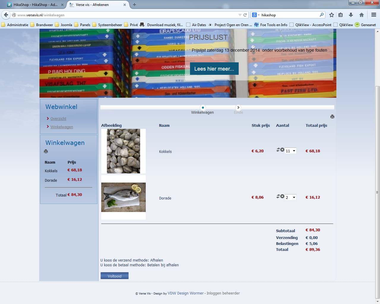The width and height of the screenshot is (380, 304).
Task: Click the Einde step arrow in progress bar
Action: coord(238,107)
